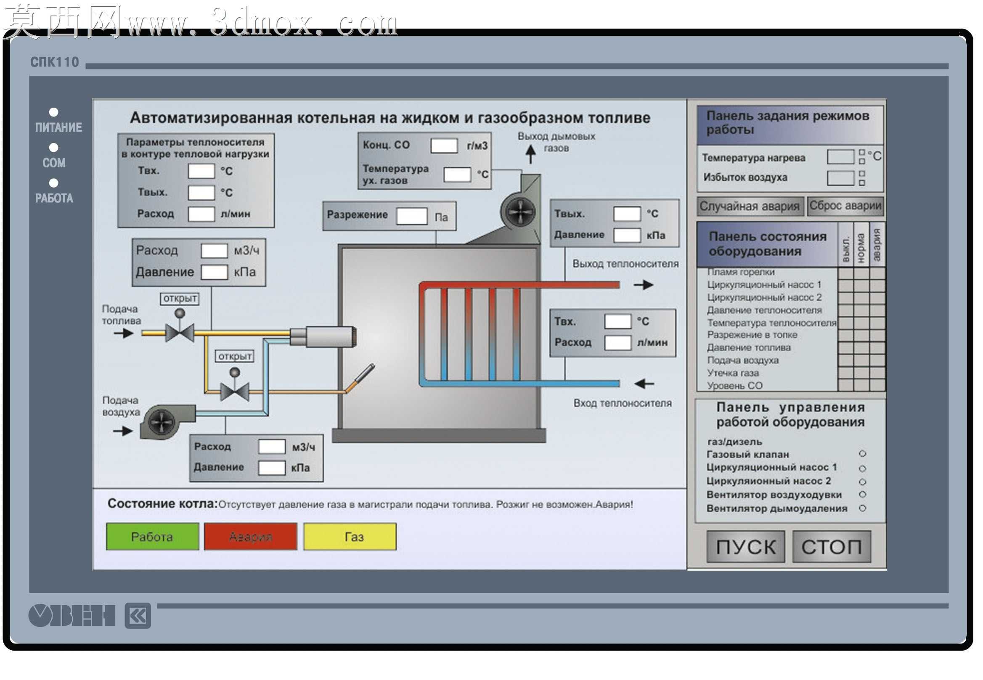Click the Вход теплоносителя label
The width and height of the screenshot is (983, 680).
tap(623, 403)
